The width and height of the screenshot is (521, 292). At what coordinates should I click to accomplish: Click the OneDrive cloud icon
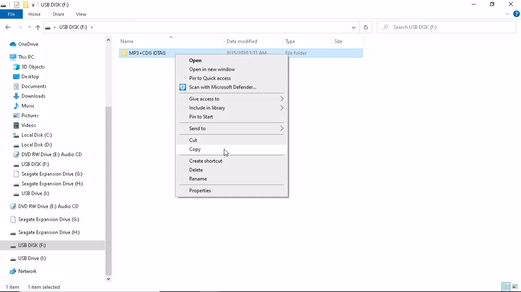[13, 44]
